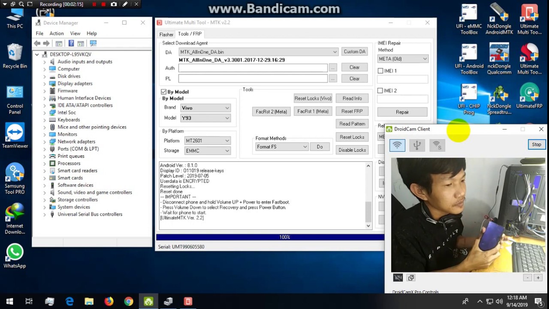This screenshot has width=549, height=309.
Task: Select the WiFi server icon in DroidCam
Action: (437, 145)
